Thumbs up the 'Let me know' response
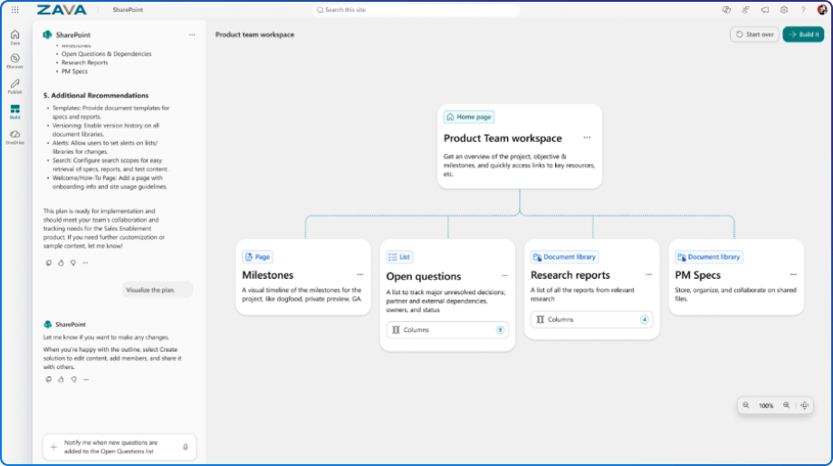Screen dimensions: 833x466 pos(61,379)
